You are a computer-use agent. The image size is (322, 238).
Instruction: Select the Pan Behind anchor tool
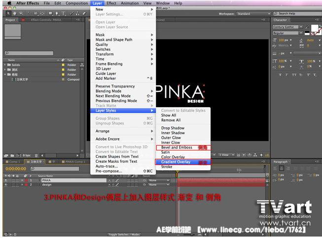click(42, 13)
